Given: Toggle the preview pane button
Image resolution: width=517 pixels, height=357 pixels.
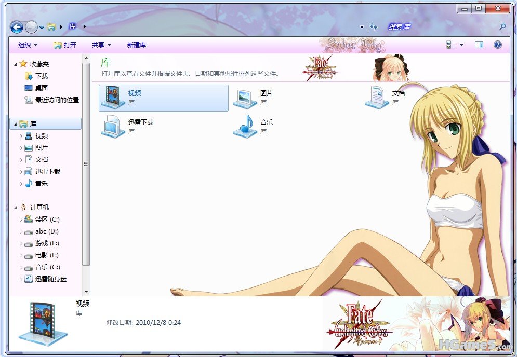Looking at the screenshot, I should pyautogui.click(x=479, y=45).
